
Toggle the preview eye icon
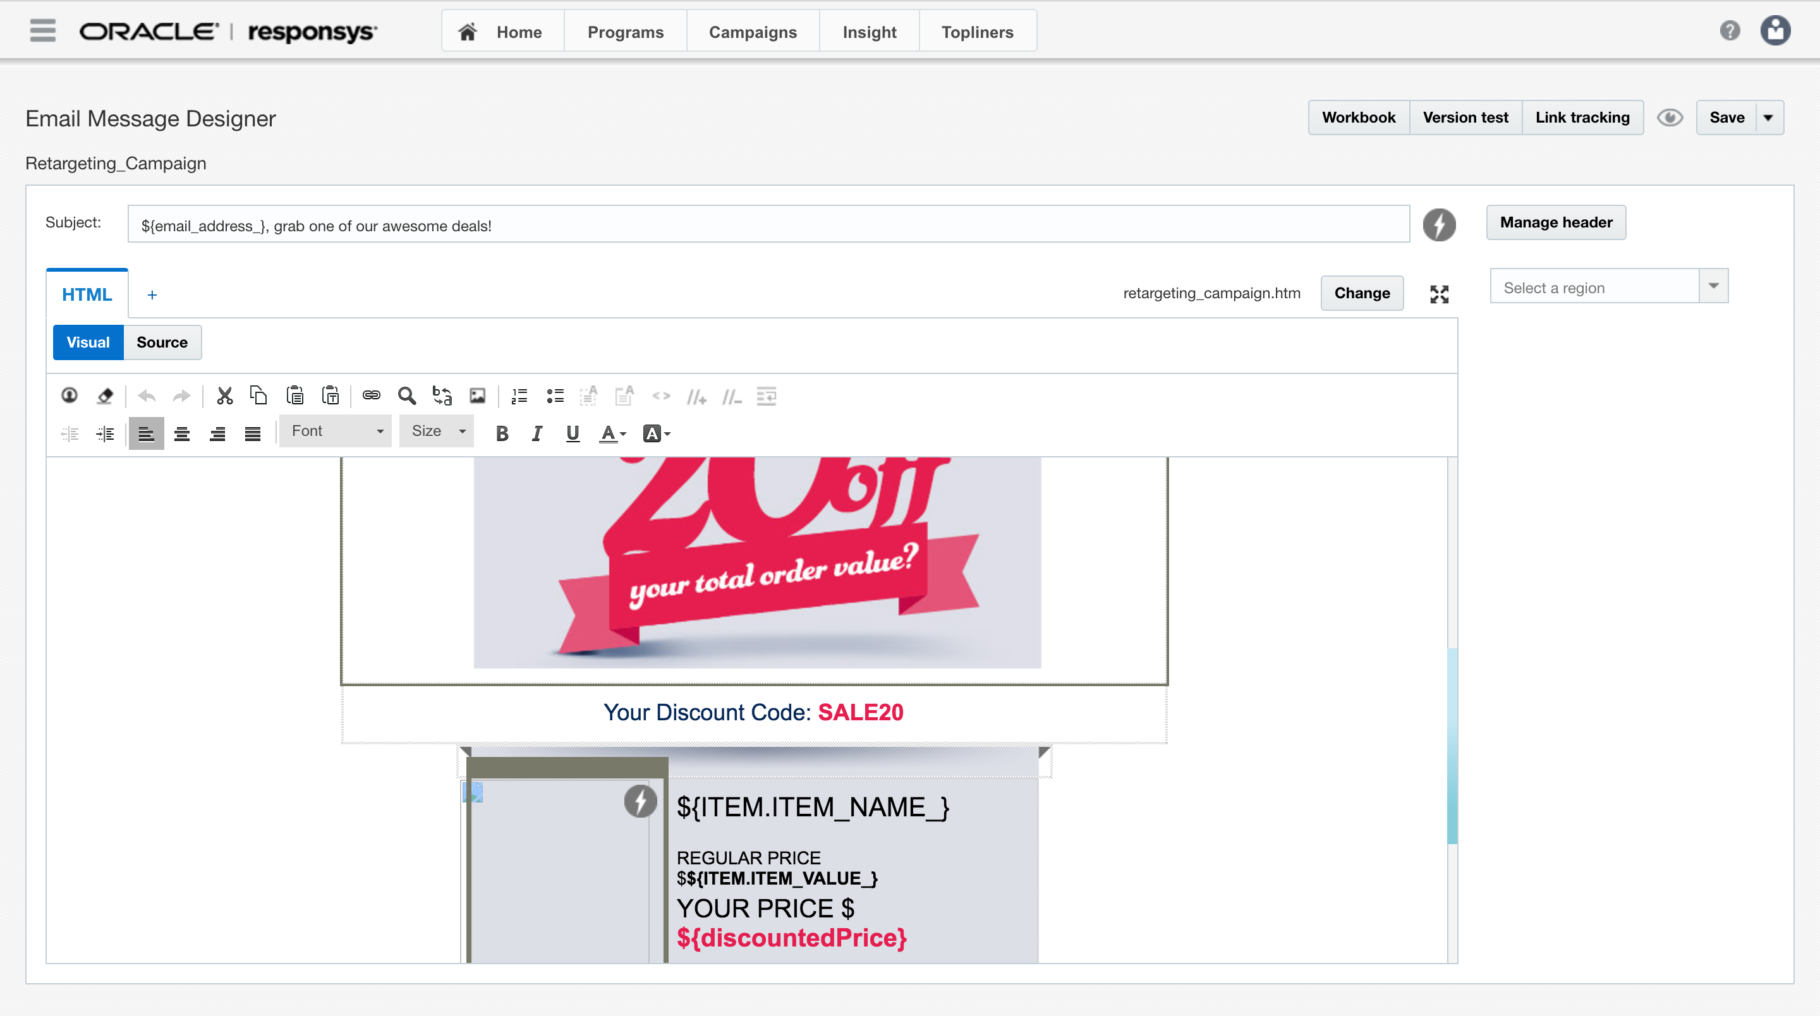tap(1670, 118)
